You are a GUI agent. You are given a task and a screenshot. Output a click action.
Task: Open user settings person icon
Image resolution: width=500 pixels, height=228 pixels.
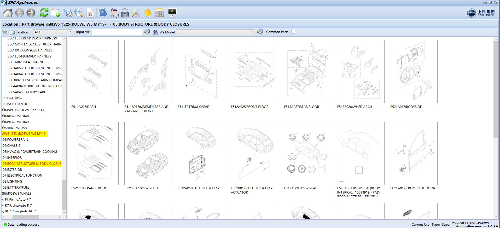[114, 13]
